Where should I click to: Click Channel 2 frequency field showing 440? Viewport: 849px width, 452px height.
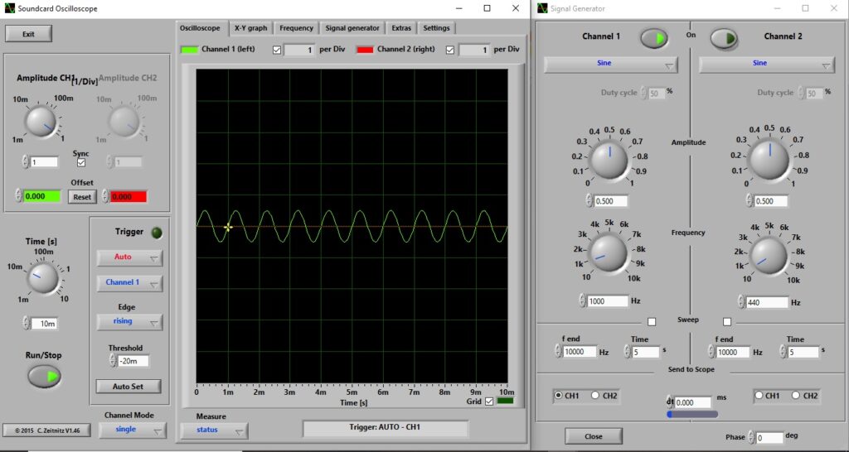point(767,303)
